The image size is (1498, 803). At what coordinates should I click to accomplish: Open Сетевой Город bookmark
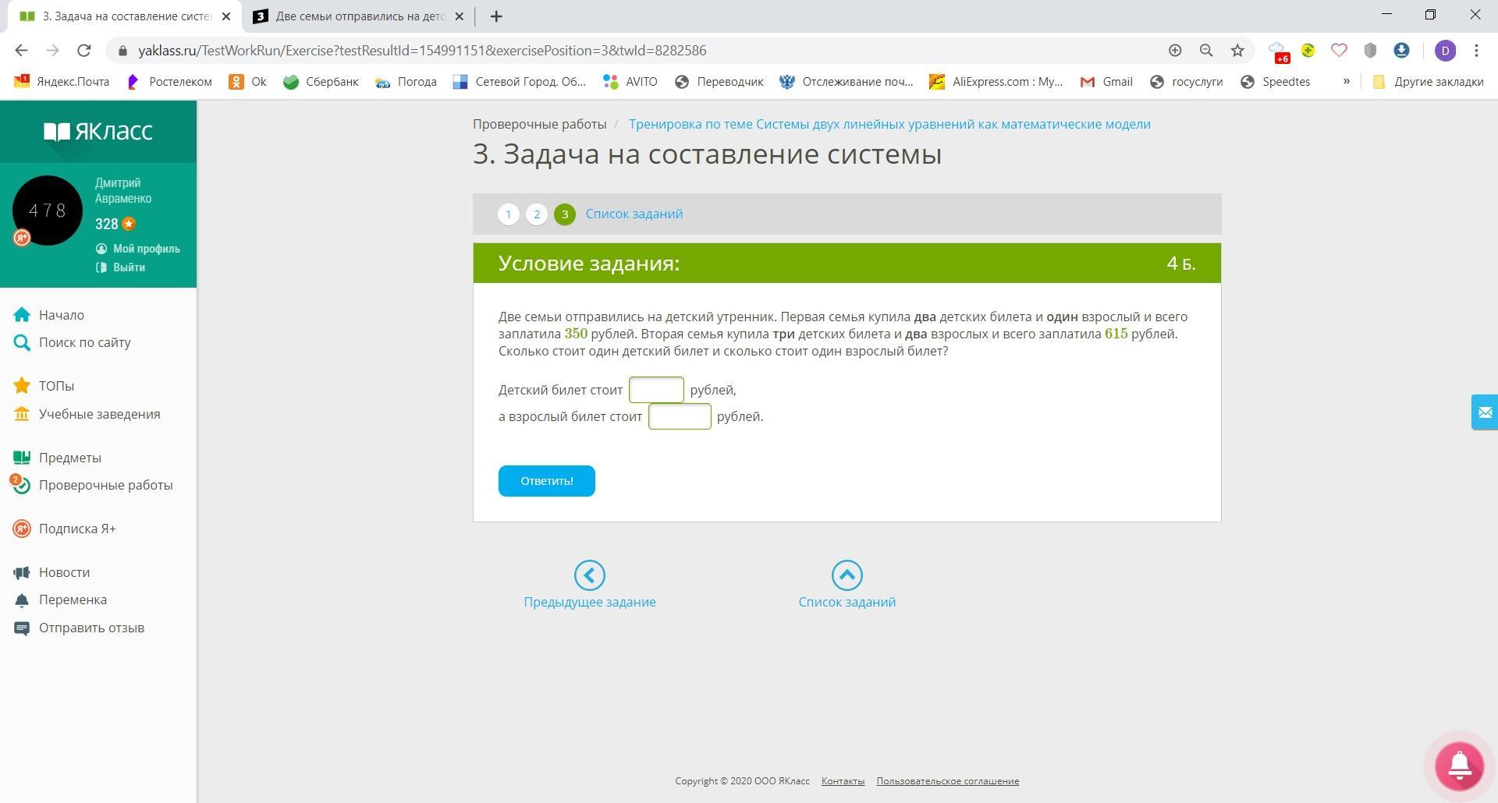(x=519, y=82)
